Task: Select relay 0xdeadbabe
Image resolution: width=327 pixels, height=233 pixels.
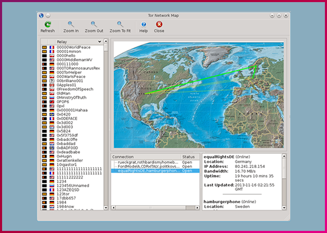Action: tap(68, 152)
